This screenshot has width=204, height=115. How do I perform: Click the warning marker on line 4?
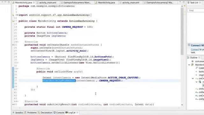pos(13,15)
